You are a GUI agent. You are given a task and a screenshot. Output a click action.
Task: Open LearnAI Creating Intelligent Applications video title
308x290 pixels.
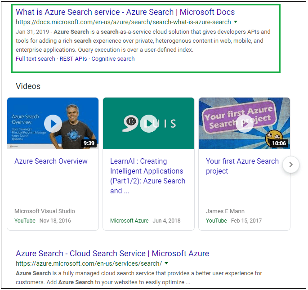[147, 176]
